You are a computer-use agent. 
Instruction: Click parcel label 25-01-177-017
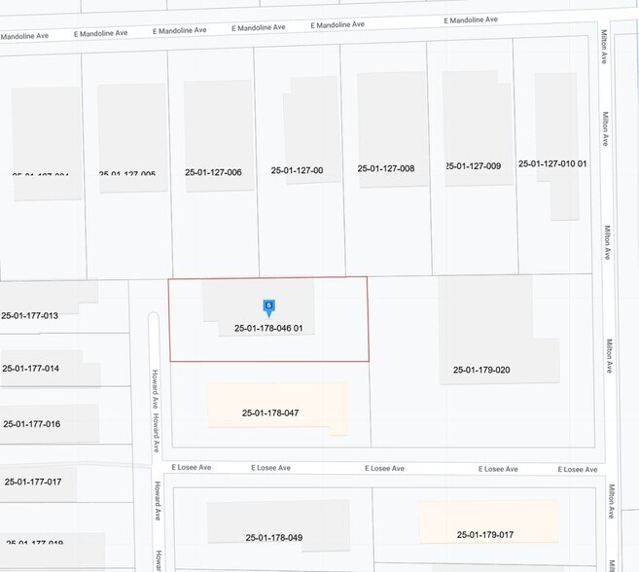point(32,482)
